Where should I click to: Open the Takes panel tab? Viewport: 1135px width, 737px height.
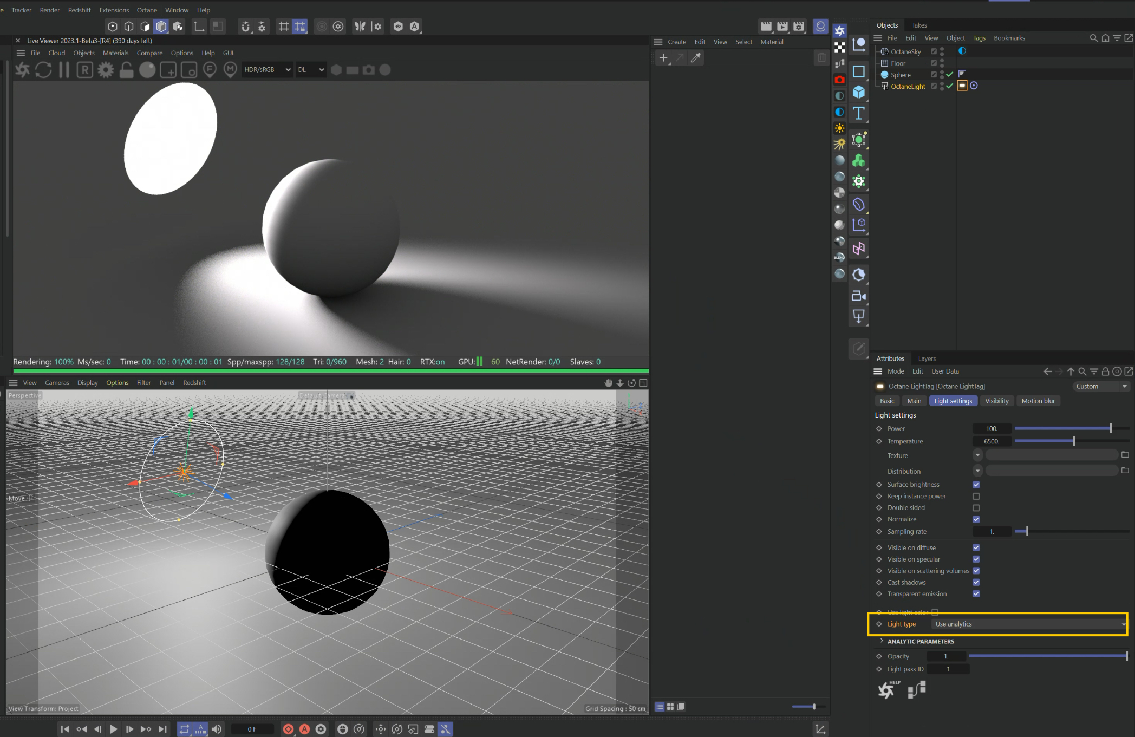point(919,25)
